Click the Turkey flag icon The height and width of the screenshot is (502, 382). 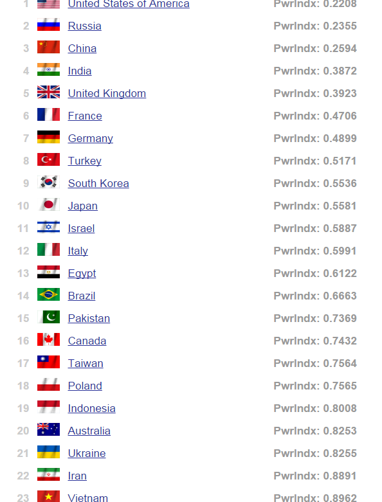[48, 159]
